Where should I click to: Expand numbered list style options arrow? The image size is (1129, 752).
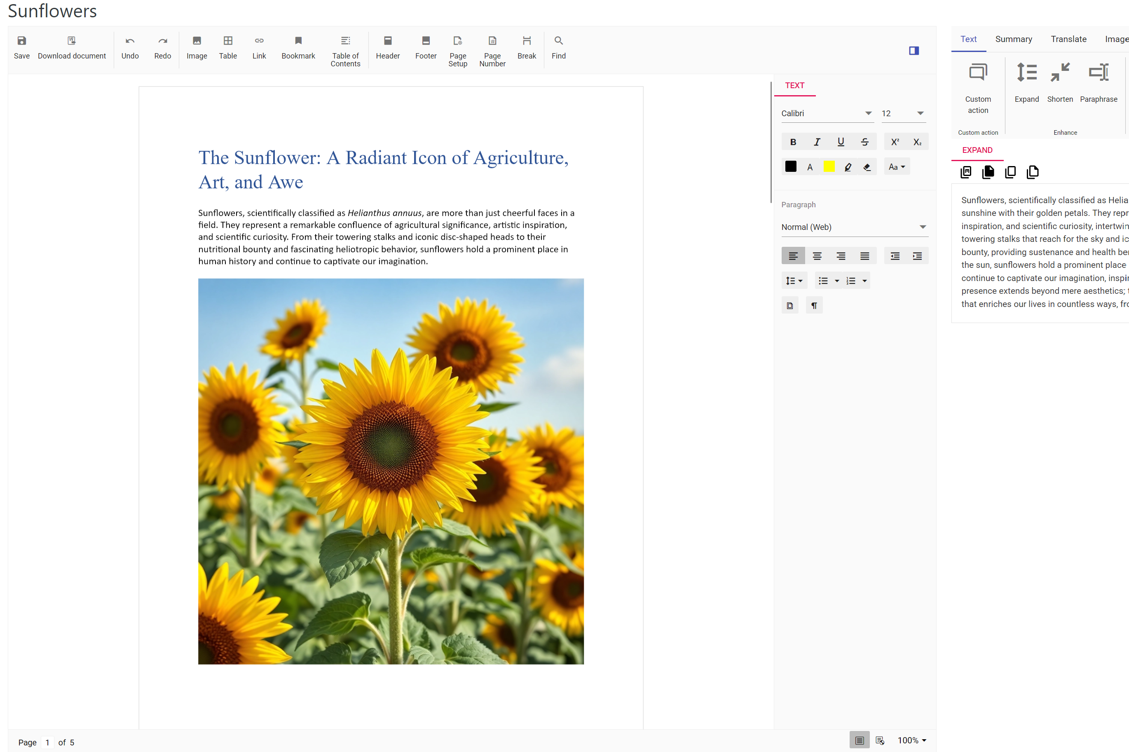[864, 281]
